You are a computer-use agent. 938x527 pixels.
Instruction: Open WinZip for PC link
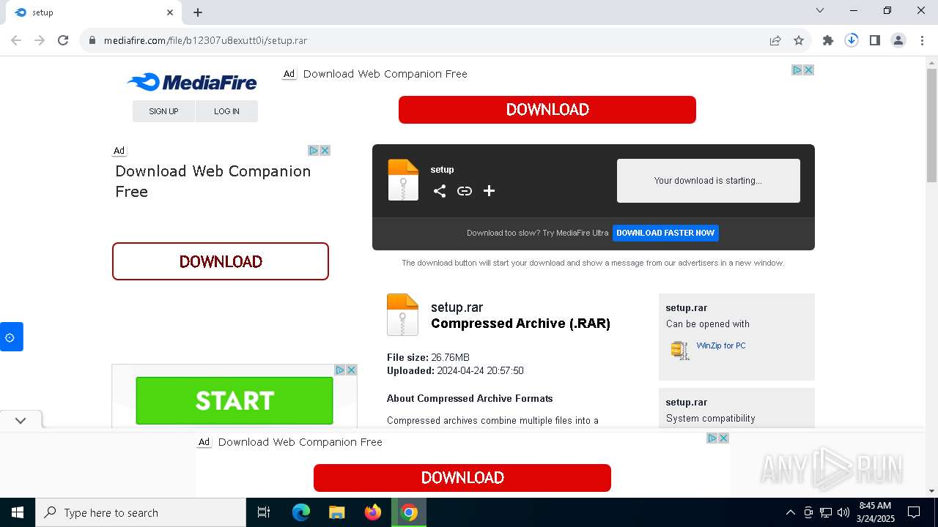pyautogui.click(x=721, y=345)
